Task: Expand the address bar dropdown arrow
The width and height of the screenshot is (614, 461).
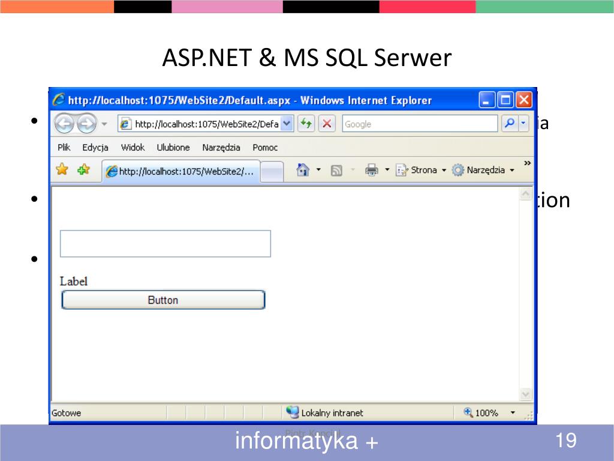Action: 287,124
